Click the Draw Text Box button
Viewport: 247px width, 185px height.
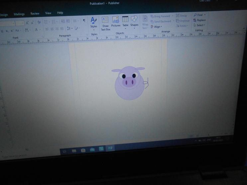click(x=105, y=24)
